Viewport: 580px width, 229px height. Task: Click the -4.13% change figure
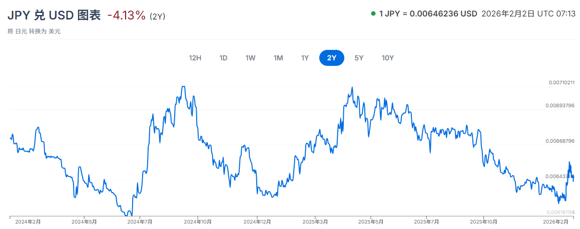coord(127,15)
